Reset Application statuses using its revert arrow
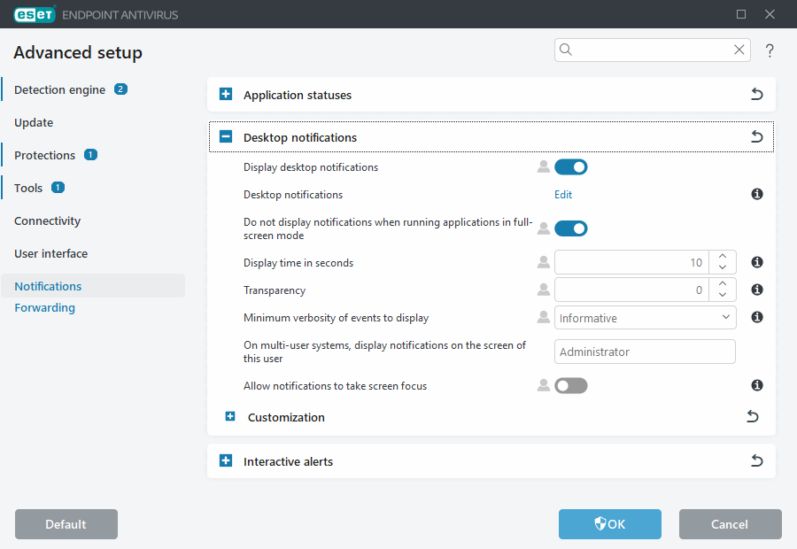 [x=757, y=94]
